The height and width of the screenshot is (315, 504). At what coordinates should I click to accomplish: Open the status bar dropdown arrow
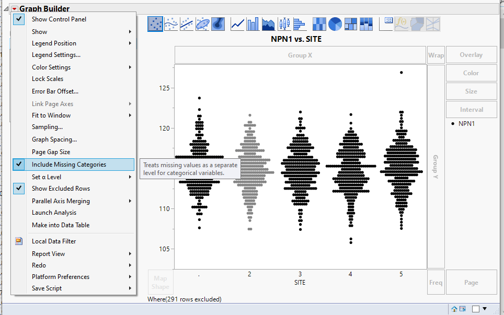click(x=485, y=309)
